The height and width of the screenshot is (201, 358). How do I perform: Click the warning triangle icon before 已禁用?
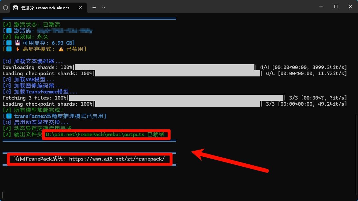click(x=61, y=49)
